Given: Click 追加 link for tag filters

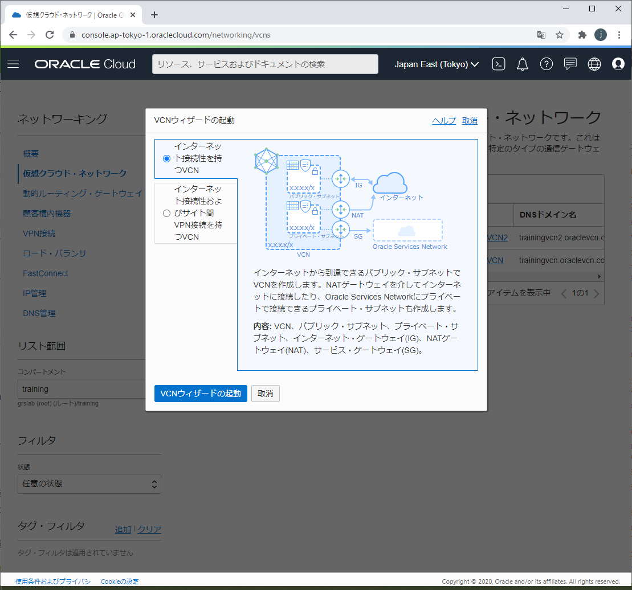Looking at the screenshot, I should pyautogui.click(x=123, y=530).
